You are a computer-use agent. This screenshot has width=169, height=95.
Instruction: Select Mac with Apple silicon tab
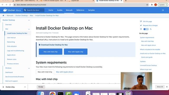tap(64, 72)
